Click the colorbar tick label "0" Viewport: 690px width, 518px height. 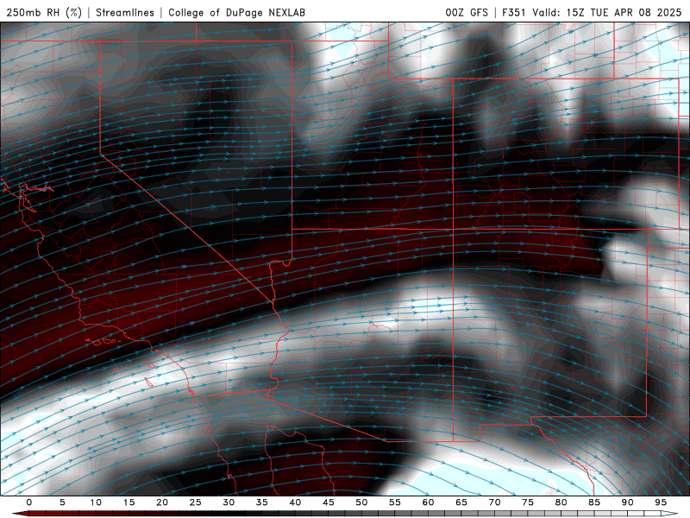pyautogui.click(x=29, y=502)
